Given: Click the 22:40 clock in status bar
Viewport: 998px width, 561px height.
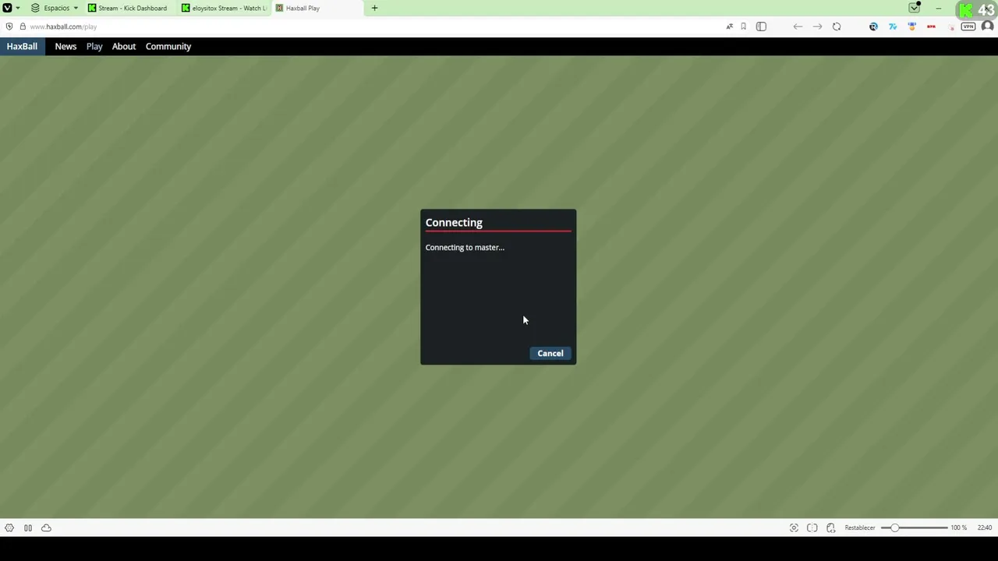Looking at the screenshot, I should [x=985, y=528].
